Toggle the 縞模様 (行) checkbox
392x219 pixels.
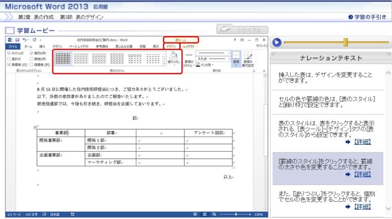9,65
